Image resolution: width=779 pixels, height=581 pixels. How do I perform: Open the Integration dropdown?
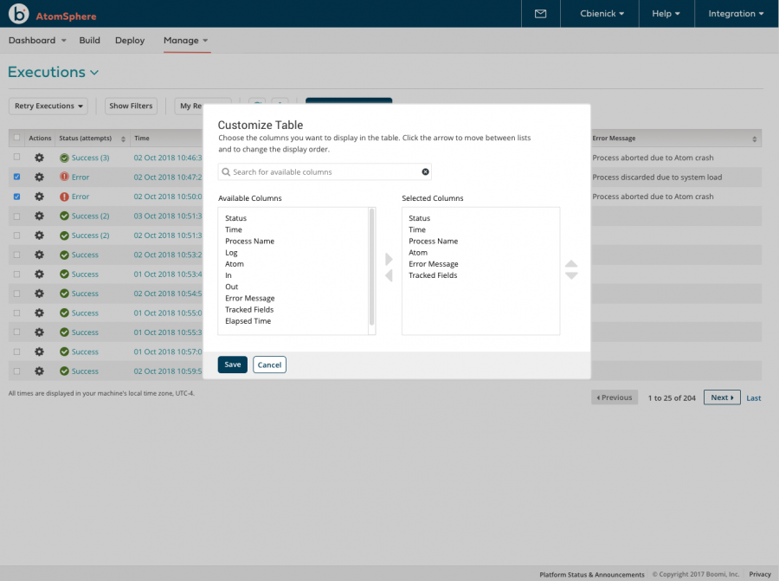(734, 14)
